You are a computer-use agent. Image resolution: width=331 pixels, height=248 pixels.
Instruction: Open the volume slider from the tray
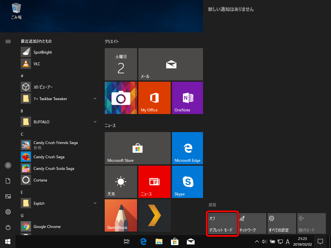(x=264, y=241)
